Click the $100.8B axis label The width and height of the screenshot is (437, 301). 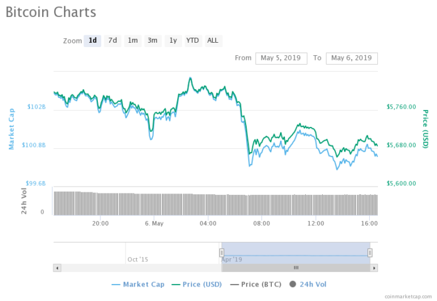click(34, 145)
